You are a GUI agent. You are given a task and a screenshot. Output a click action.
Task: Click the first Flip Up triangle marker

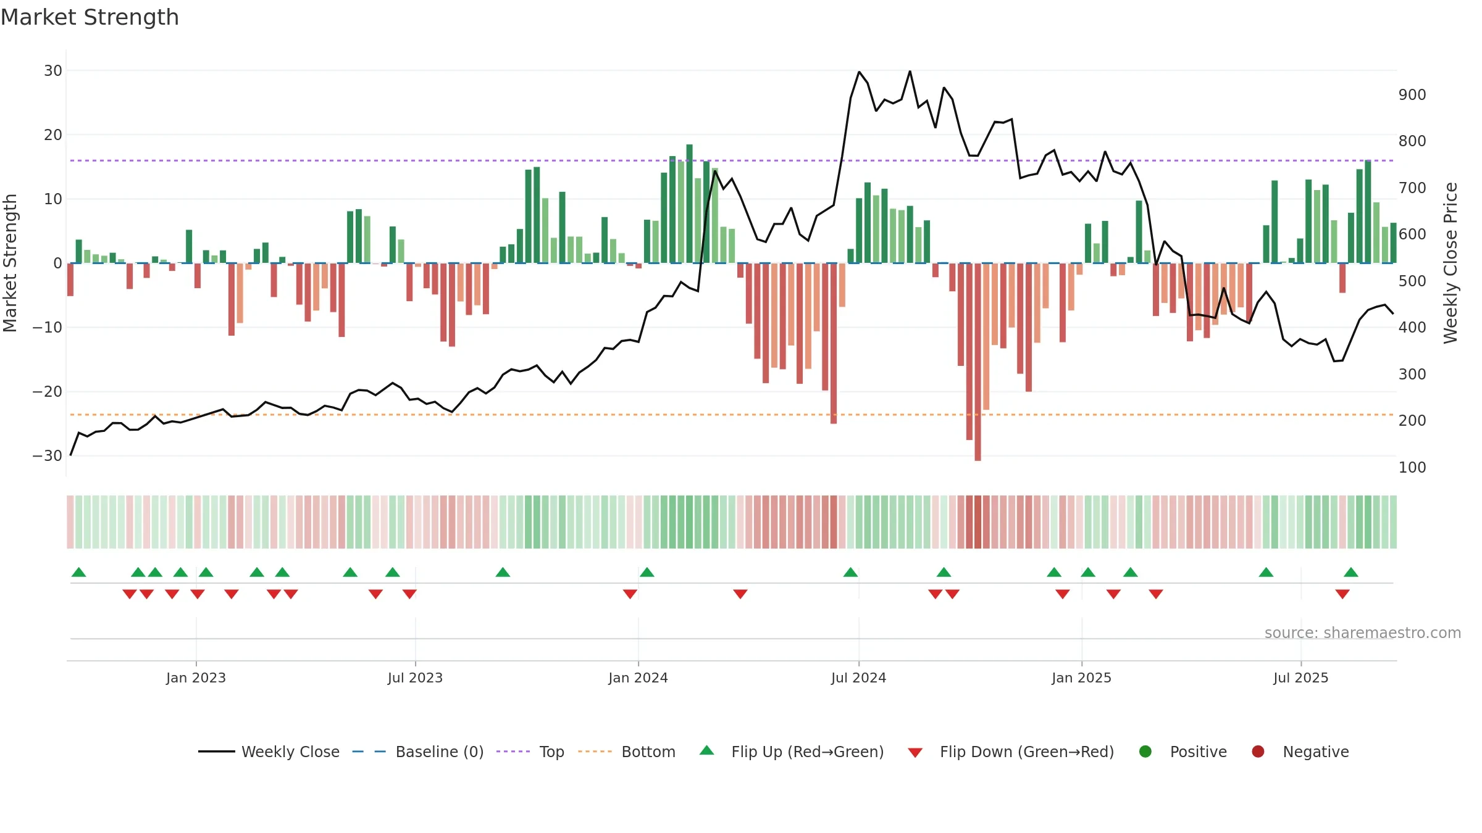pos(79,572)
